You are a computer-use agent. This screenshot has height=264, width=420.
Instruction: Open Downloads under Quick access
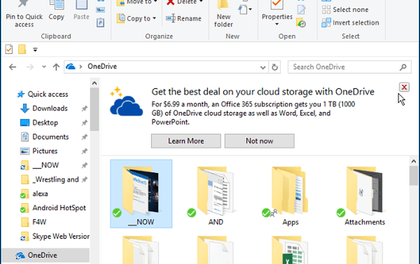pyautogui.click(x=50, y=108)
